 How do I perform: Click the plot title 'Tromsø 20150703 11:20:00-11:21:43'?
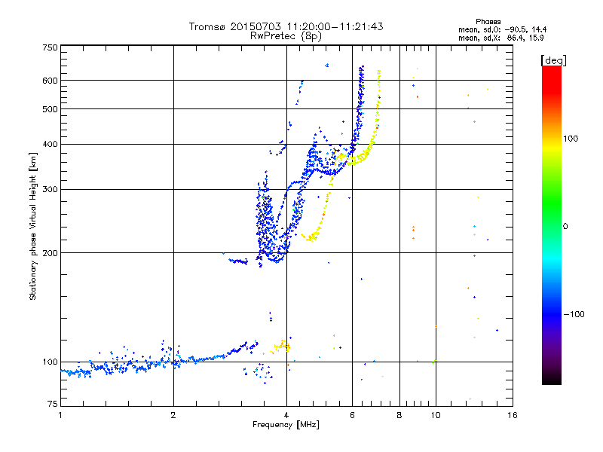(286, 26)
